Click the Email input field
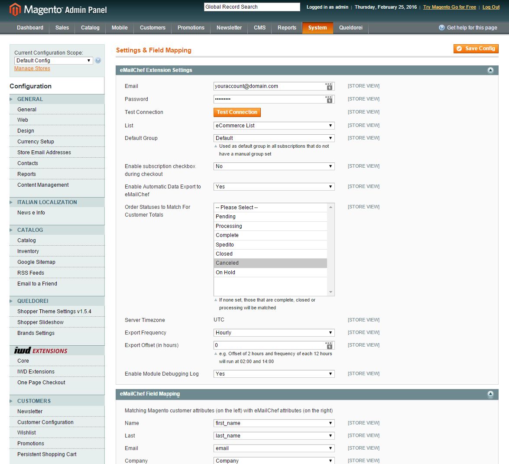 coord(274,86)
